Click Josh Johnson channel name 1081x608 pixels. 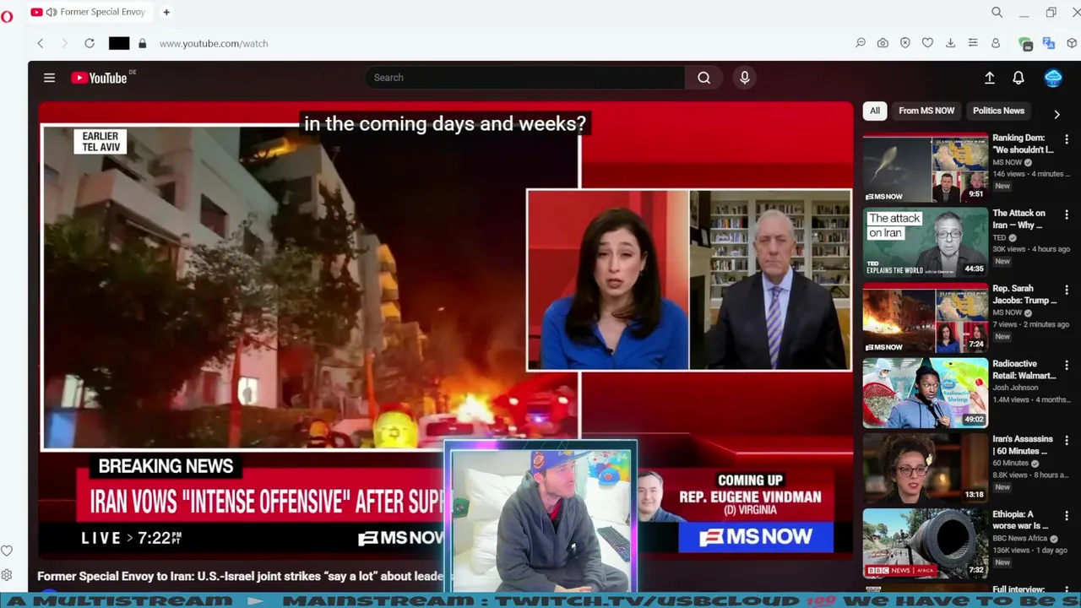pyautogui.click(x=1016, y=388)
